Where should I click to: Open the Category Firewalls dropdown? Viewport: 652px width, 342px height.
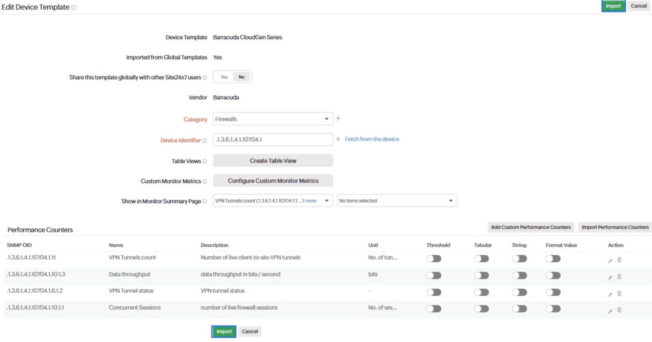[272, 119]
